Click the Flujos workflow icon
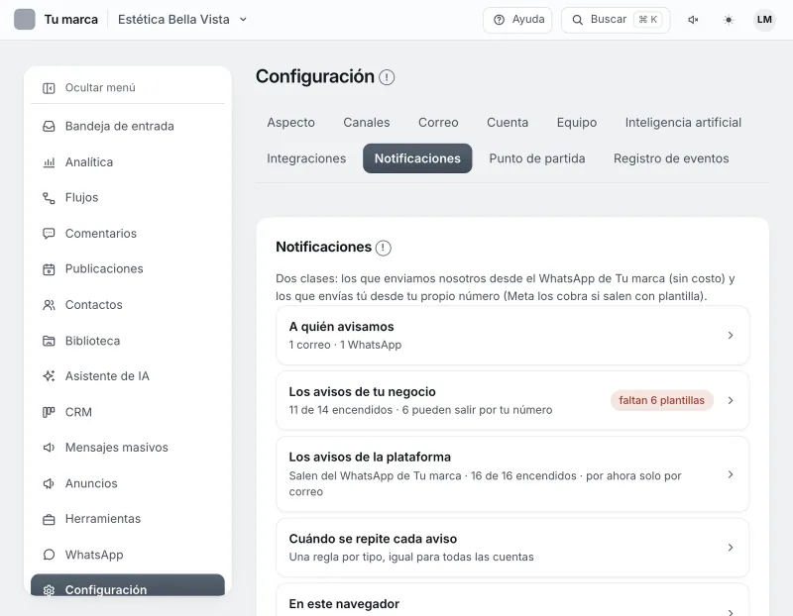Viewport: 793px width, 616px height. point(49,198)
